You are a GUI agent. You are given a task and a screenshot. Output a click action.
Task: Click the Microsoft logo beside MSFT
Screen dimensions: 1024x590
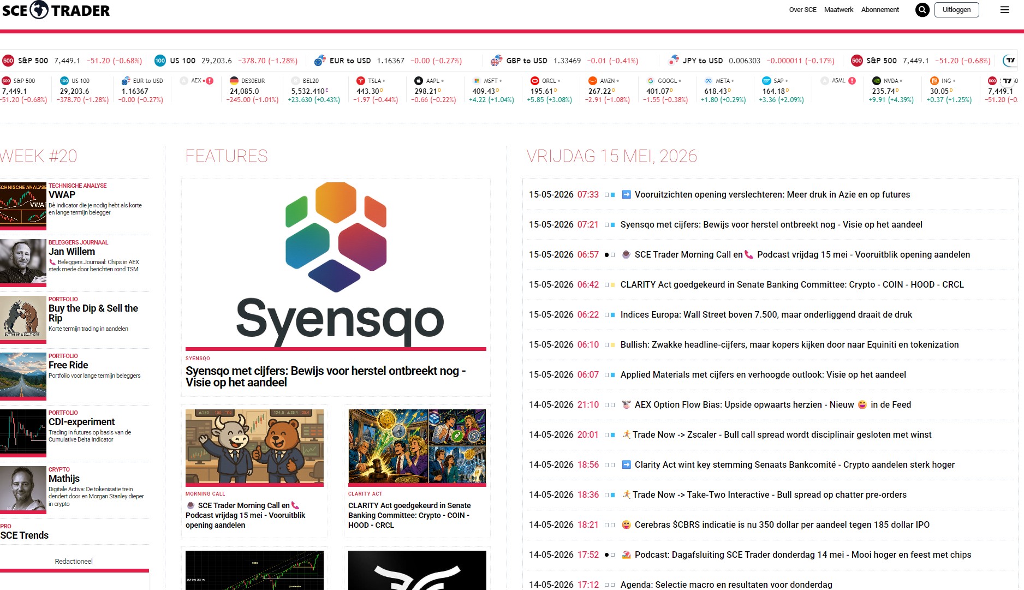pos(477,81)
